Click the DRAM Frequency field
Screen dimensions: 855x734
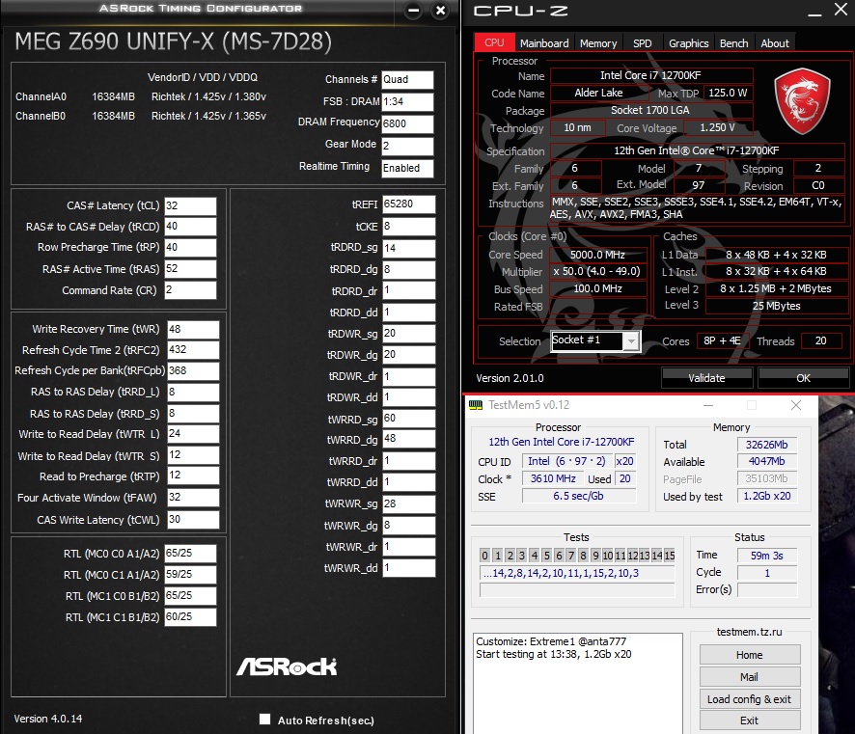tap(407, 124)
